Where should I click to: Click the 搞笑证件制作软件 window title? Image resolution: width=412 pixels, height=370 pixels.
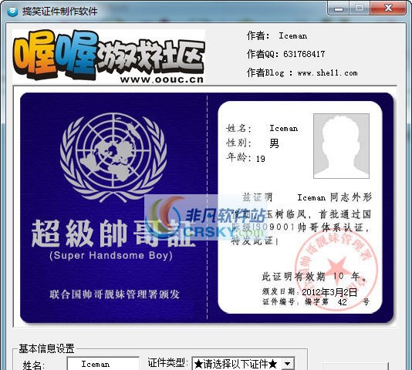(59, 12)
